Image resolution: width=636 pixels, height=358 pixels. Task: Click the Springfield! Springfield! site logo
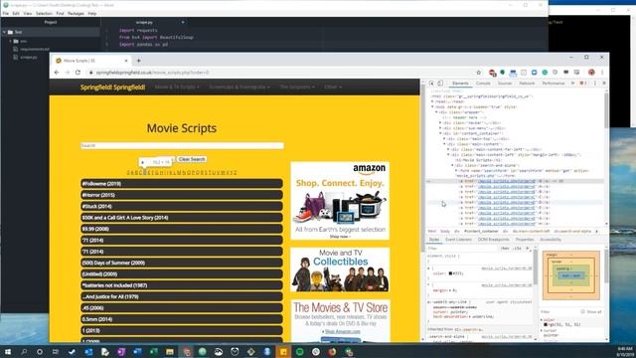(x=112, y=87)
